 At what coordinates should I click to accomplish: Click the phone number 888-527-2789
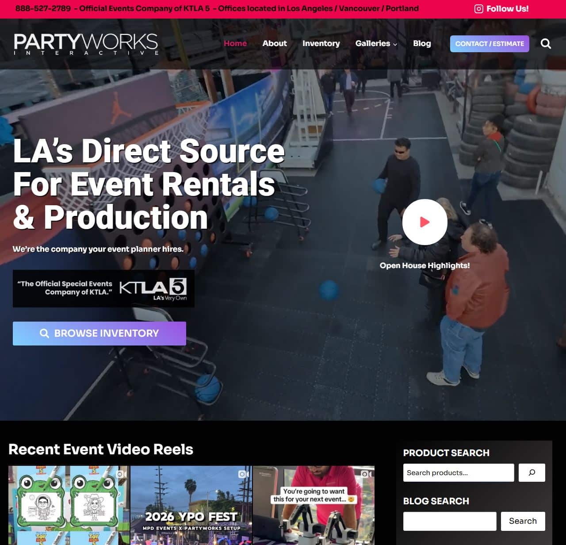43,8
